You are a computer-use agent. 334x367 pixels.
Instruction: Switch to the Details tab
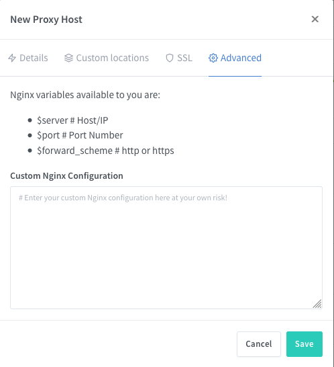click(x=28, y=58)
